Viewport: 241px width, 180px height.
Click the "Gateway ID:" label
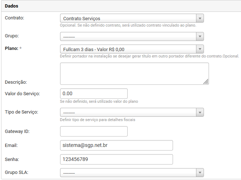[x=17, y=131]
